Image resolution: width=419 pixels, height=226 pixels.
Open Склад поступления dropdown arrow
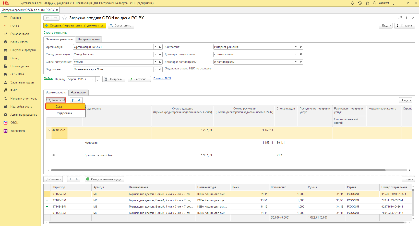point(155,62)
